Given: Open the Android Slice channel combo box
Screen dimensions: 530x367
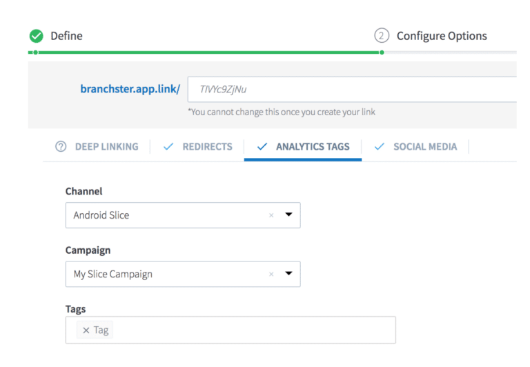Looking at the screenshot, I should click(x=166, y=215).
